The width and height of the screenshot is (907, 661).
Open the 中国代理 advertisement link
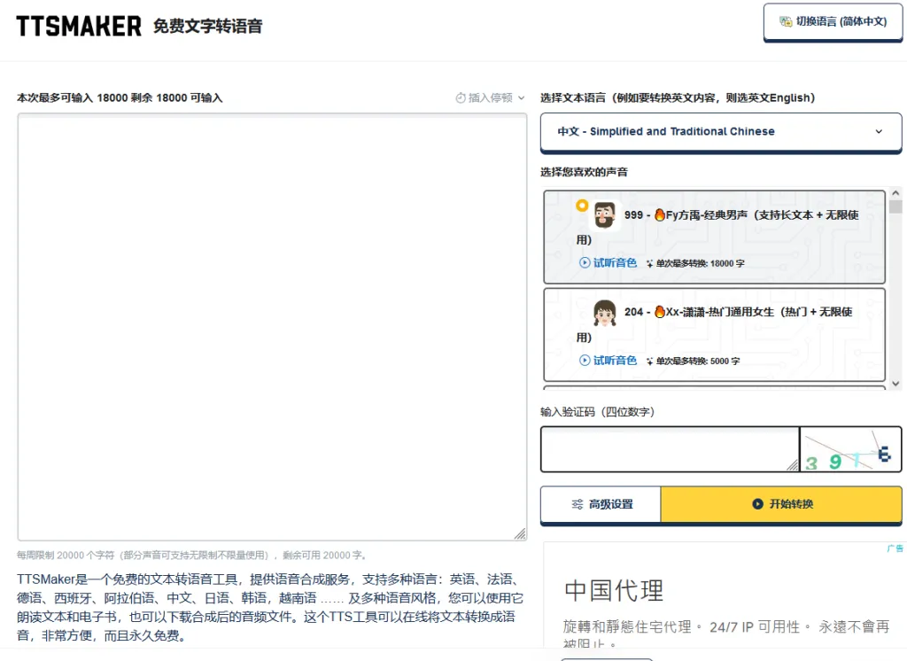tap(614, 590)
